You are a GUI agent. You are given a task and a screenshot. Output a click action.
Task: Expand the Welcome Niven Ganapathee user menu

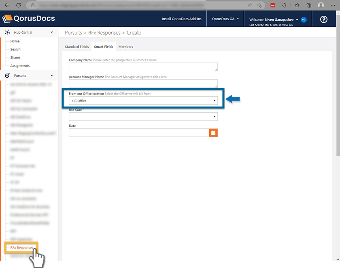click(x=297, y=19)
